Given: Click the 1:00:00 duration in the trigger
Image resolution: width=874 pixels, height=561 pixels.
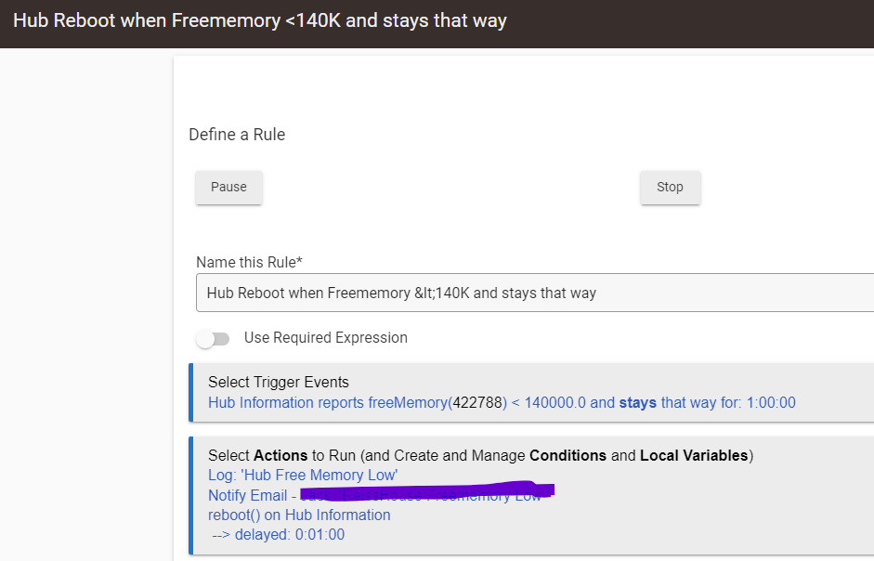Looking at the screenshot, I should point(771,402).
